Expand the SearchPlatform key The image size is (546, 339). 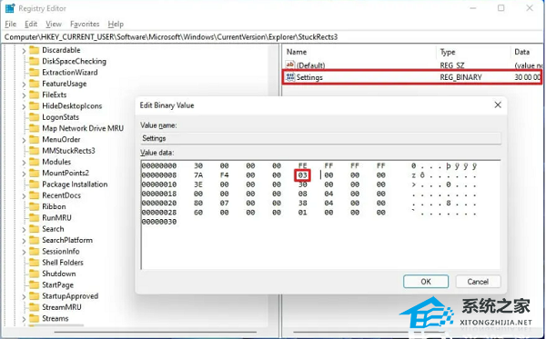24,241
